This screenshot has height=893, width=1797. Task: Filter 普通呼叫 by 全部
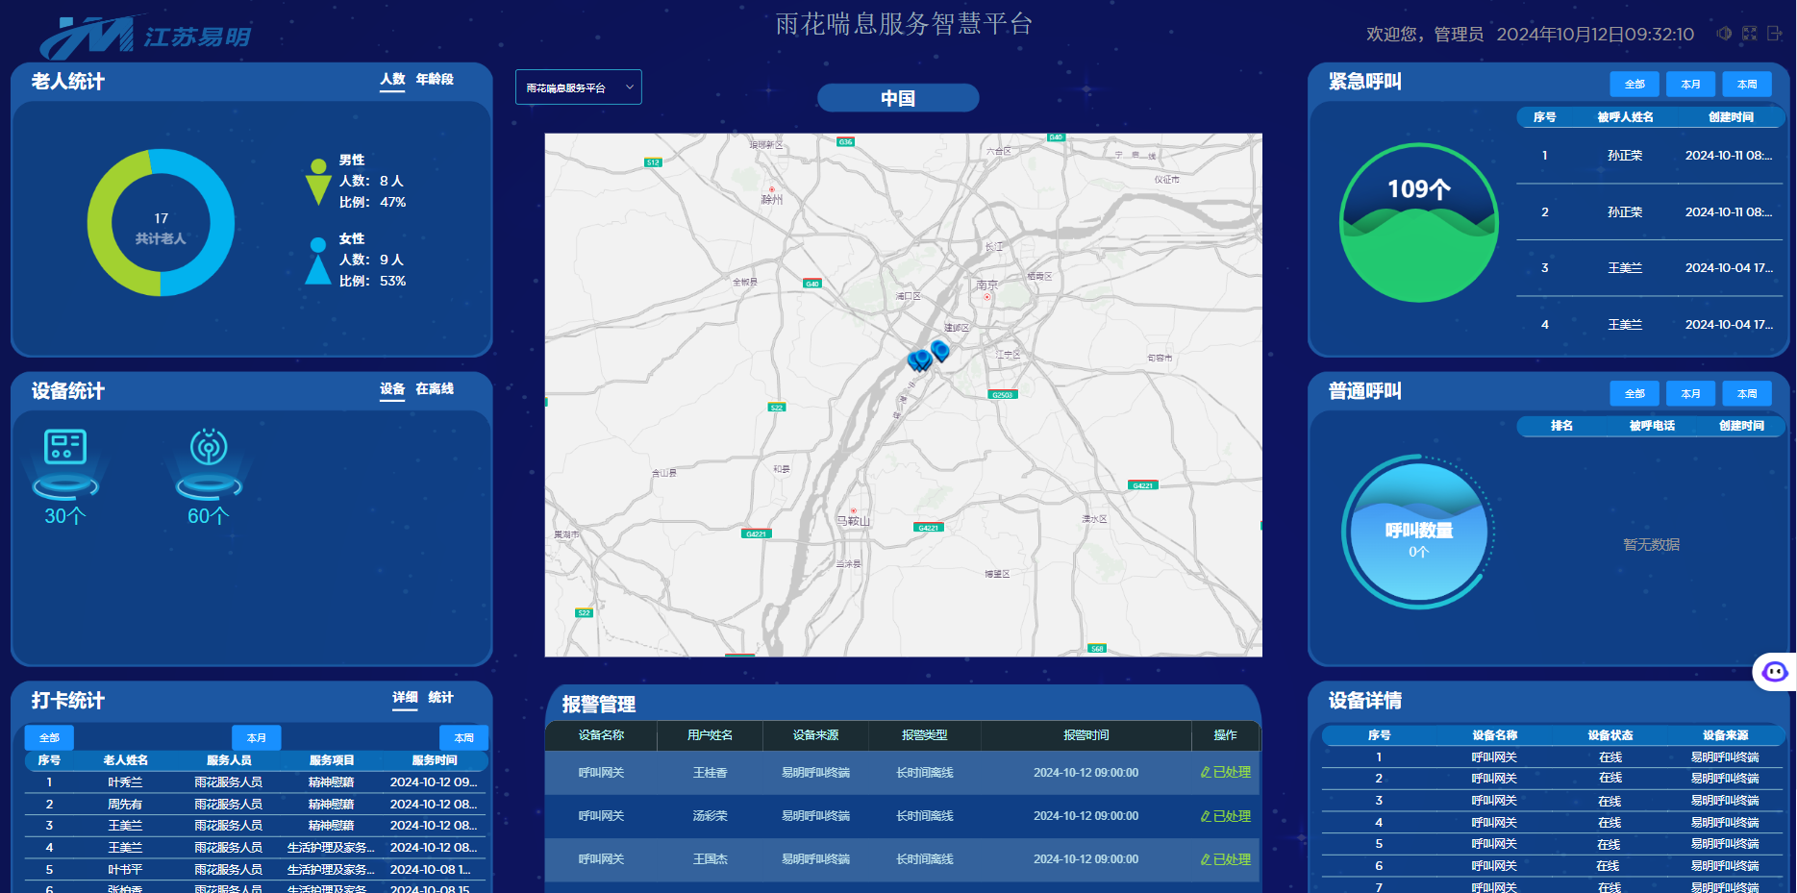tap(1635, 393)
